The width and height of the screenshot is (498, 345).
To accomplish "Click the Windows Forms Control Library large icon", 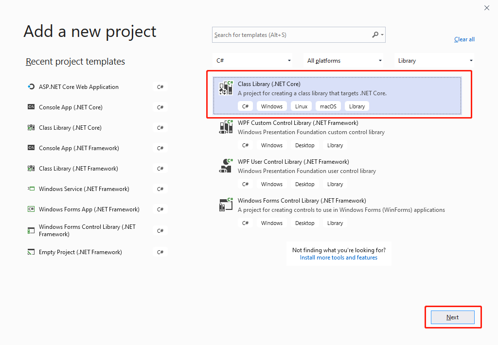I will tap(226, 205).
